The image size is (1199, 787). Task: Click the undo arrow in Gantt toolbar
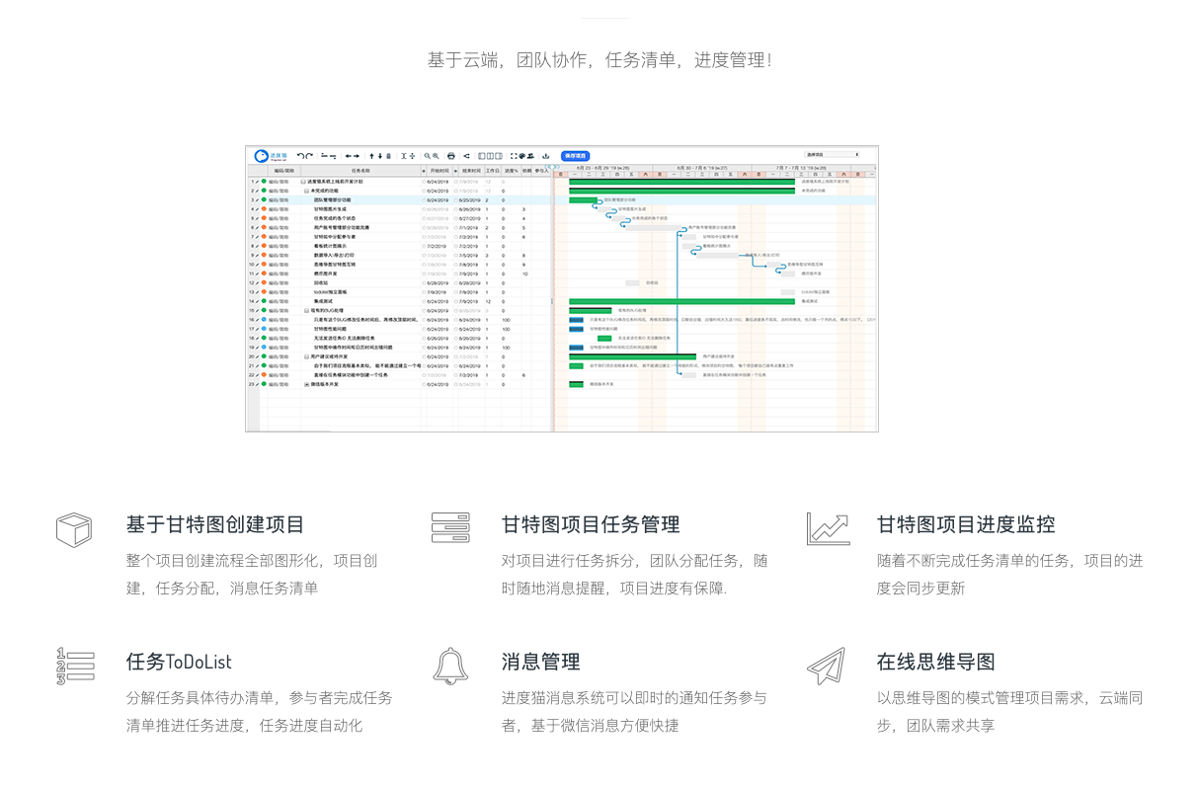point(300,156)
